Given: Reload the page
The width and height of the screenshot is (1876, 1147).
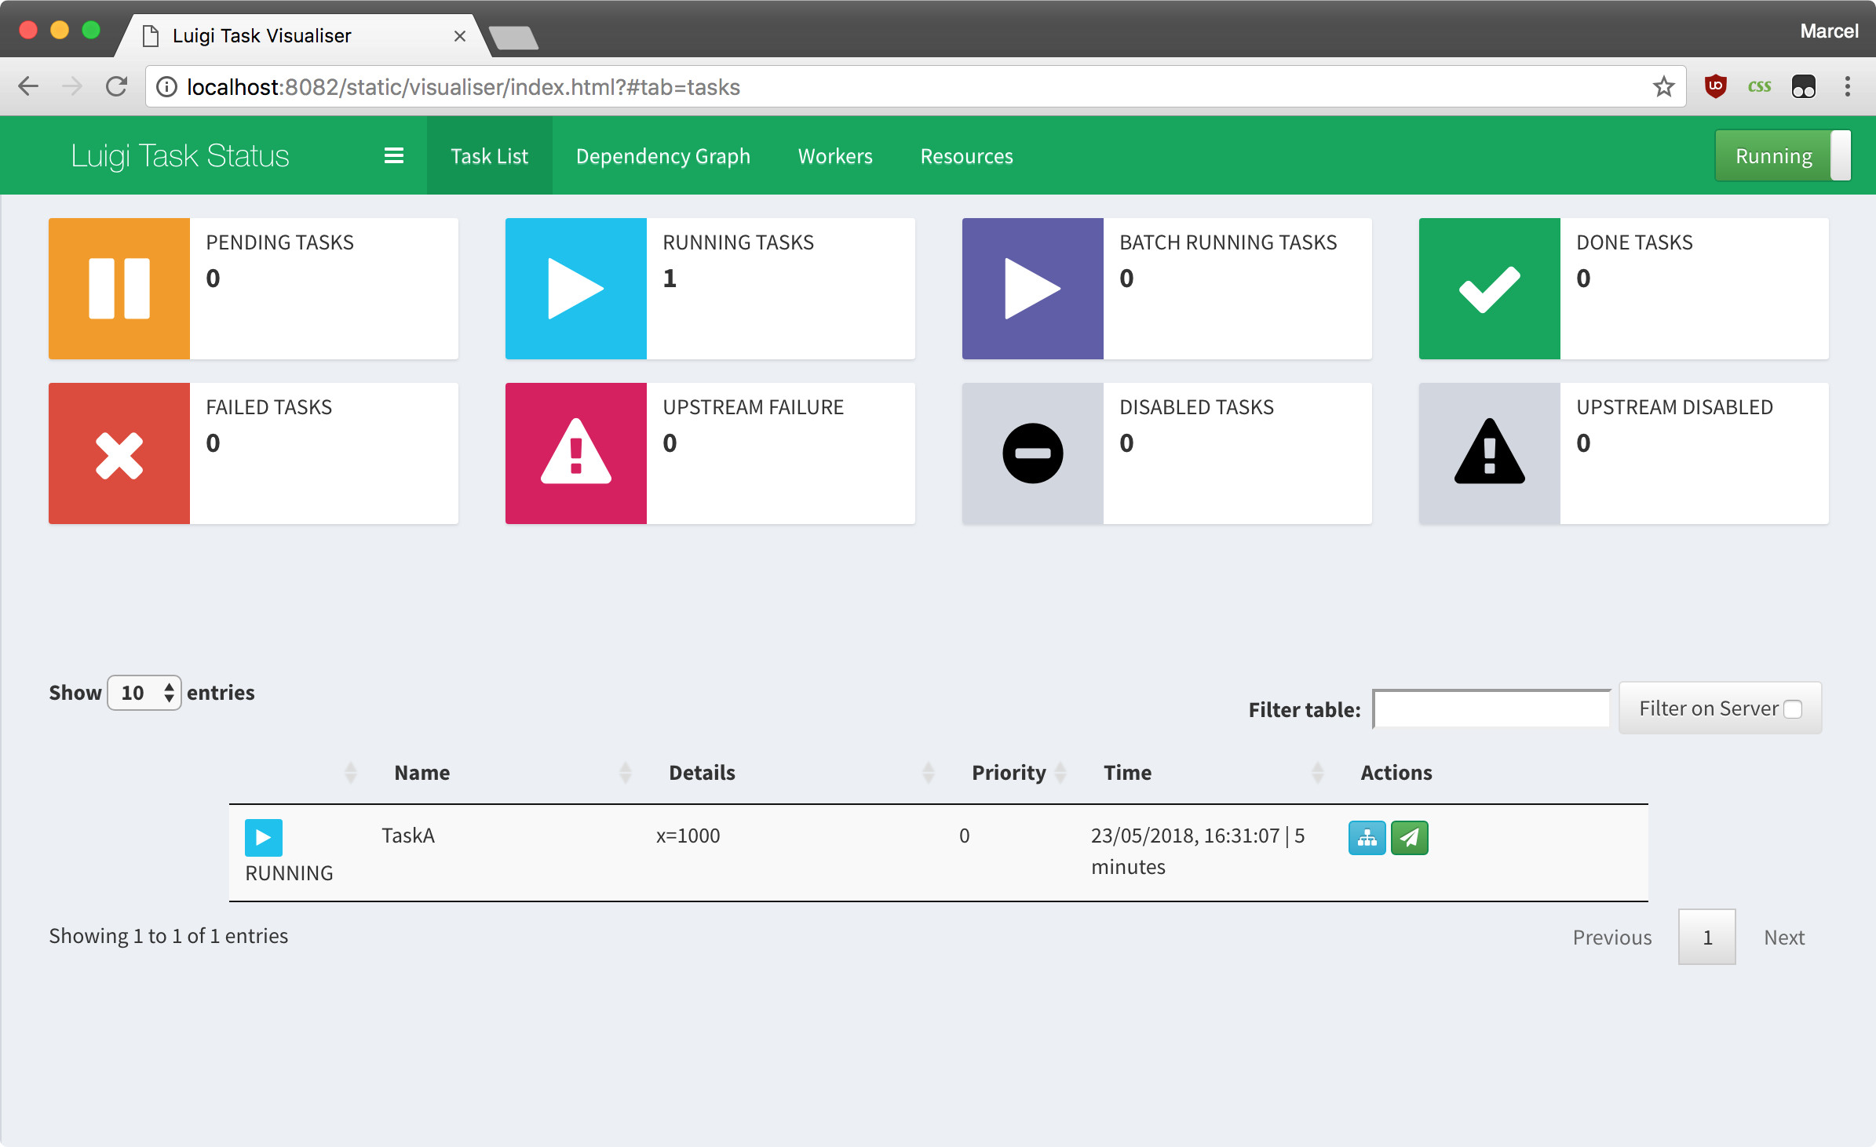Looking at the screenshot, I should [x=116, y=86].
